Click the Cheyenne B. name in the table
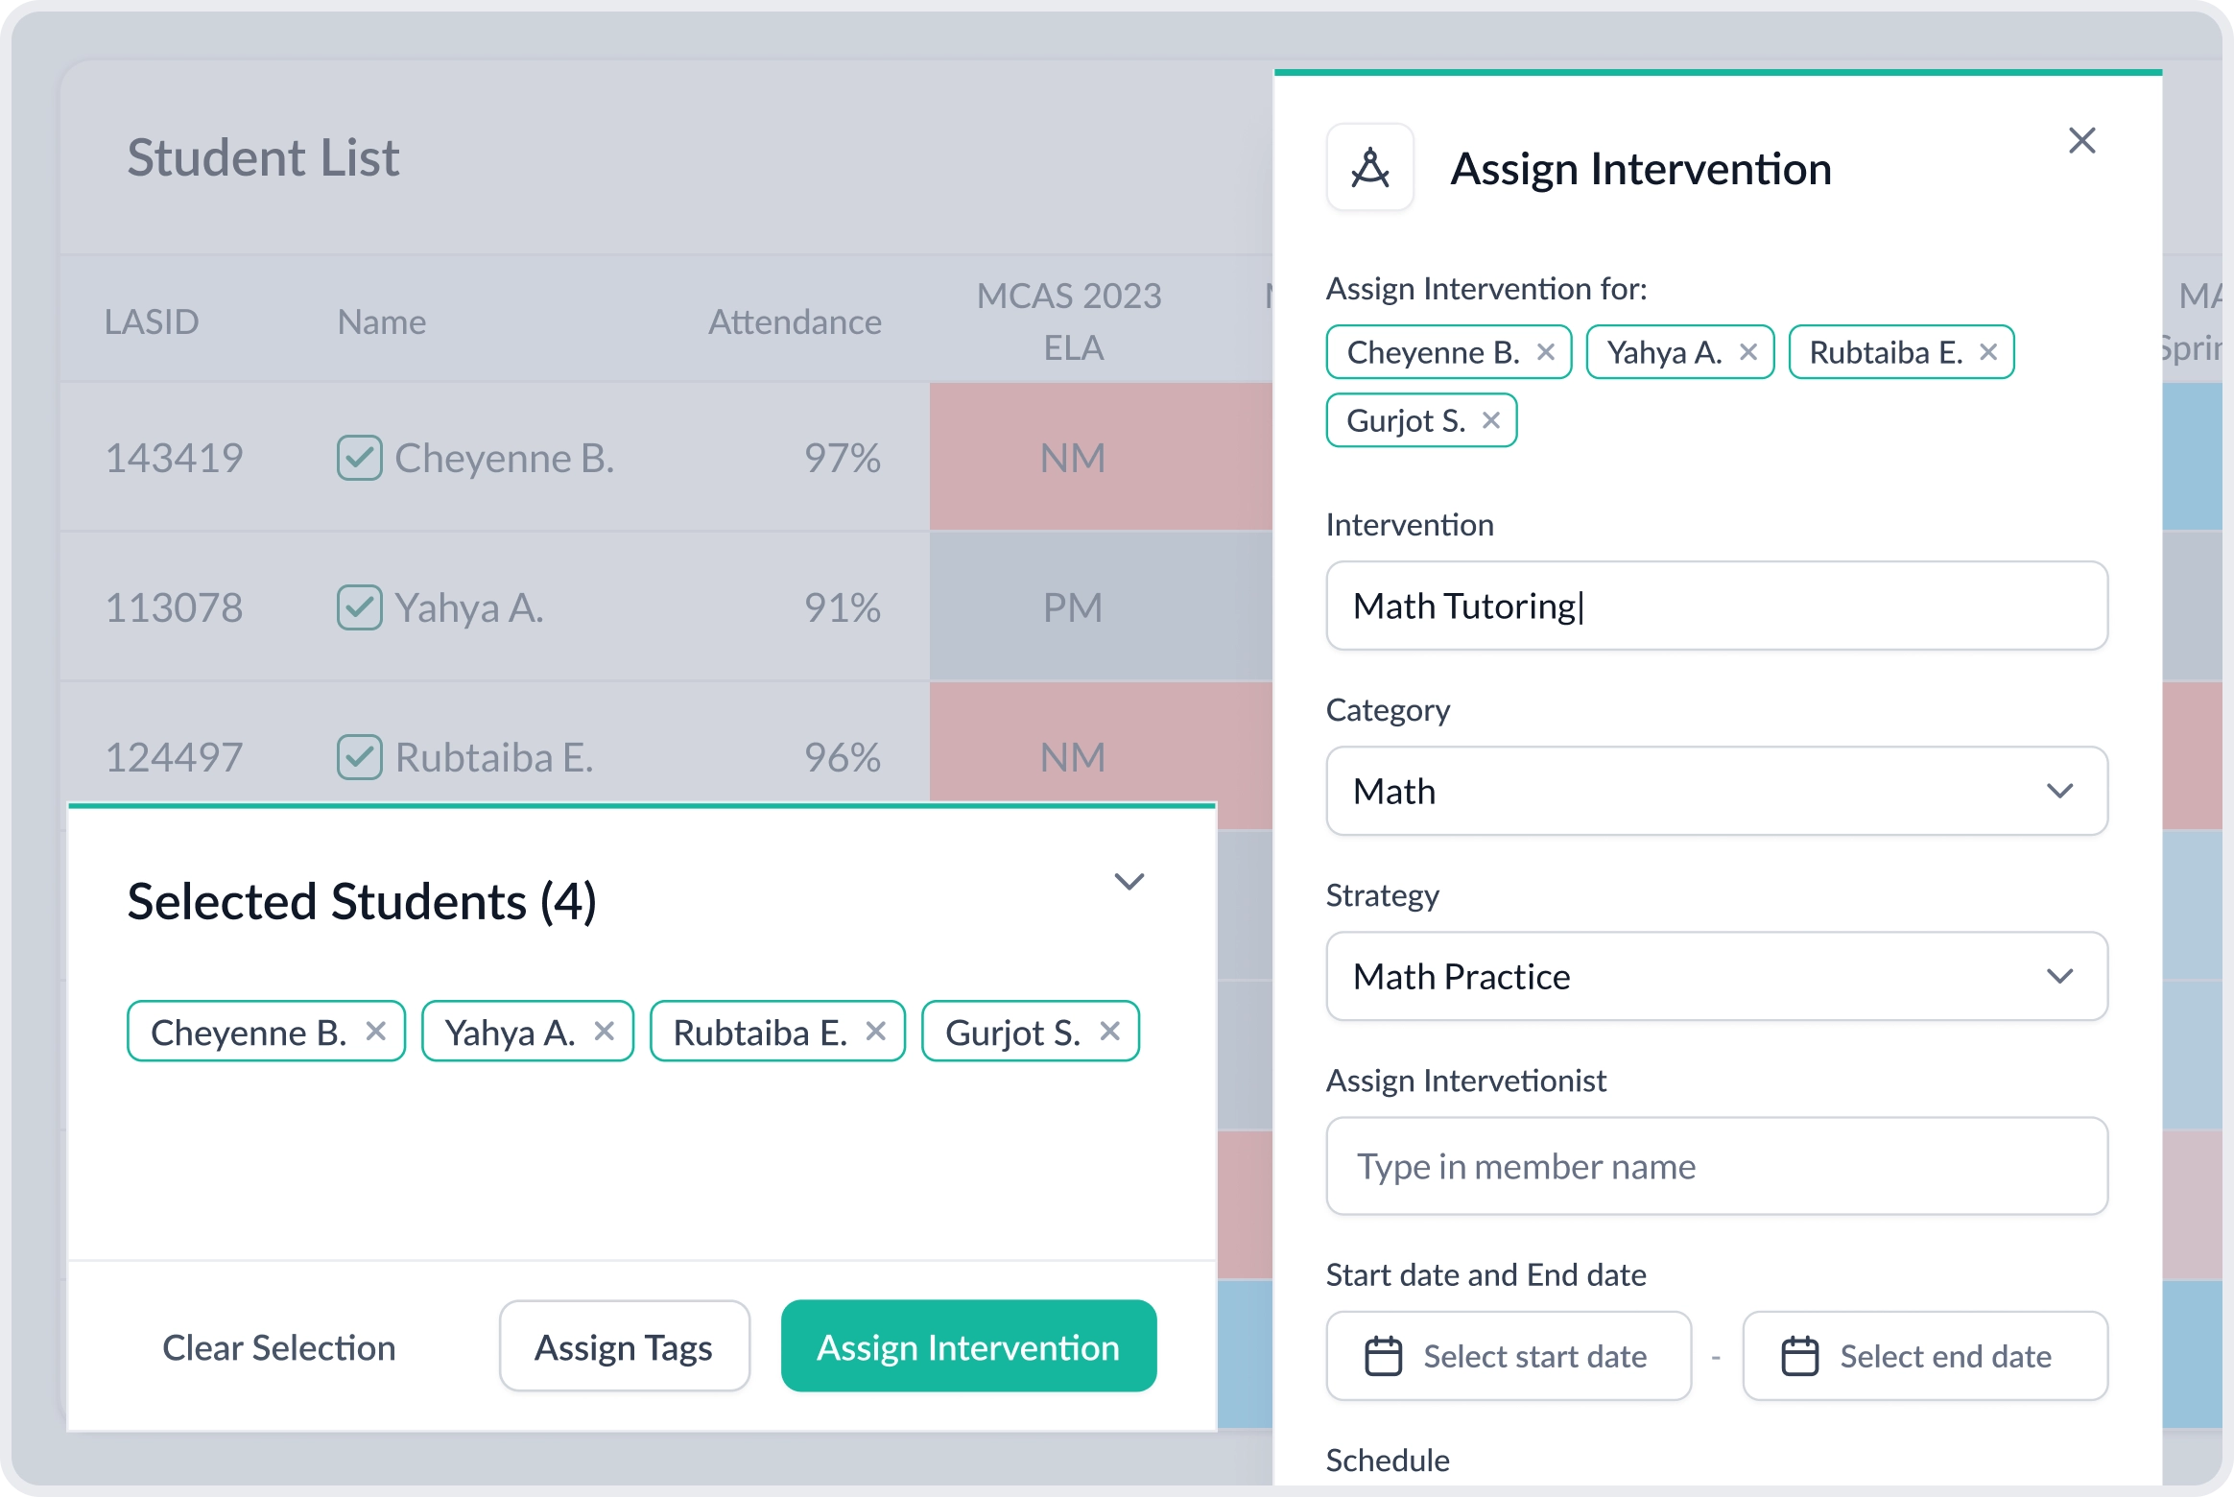This screenshot has height=1497, width=2234. (x=505, y=458)
